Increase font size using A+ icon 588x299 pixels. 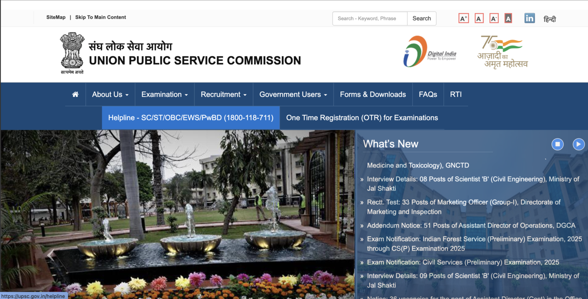(x=464, y=18)
